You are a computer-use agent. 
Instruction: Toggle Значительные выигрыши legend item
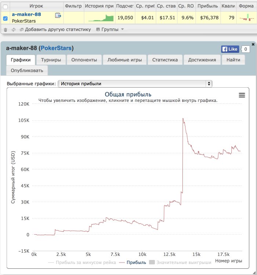(180, 263)
